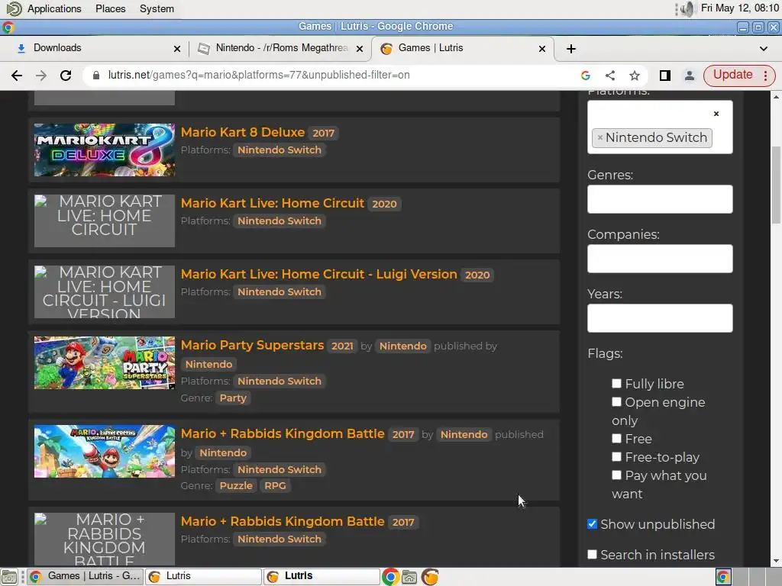Image resolution: width=782 pixels, height=586 pixels.
Task: Go back using the browser back arrow
Action: pyautogui.click(x=17, y=76)
